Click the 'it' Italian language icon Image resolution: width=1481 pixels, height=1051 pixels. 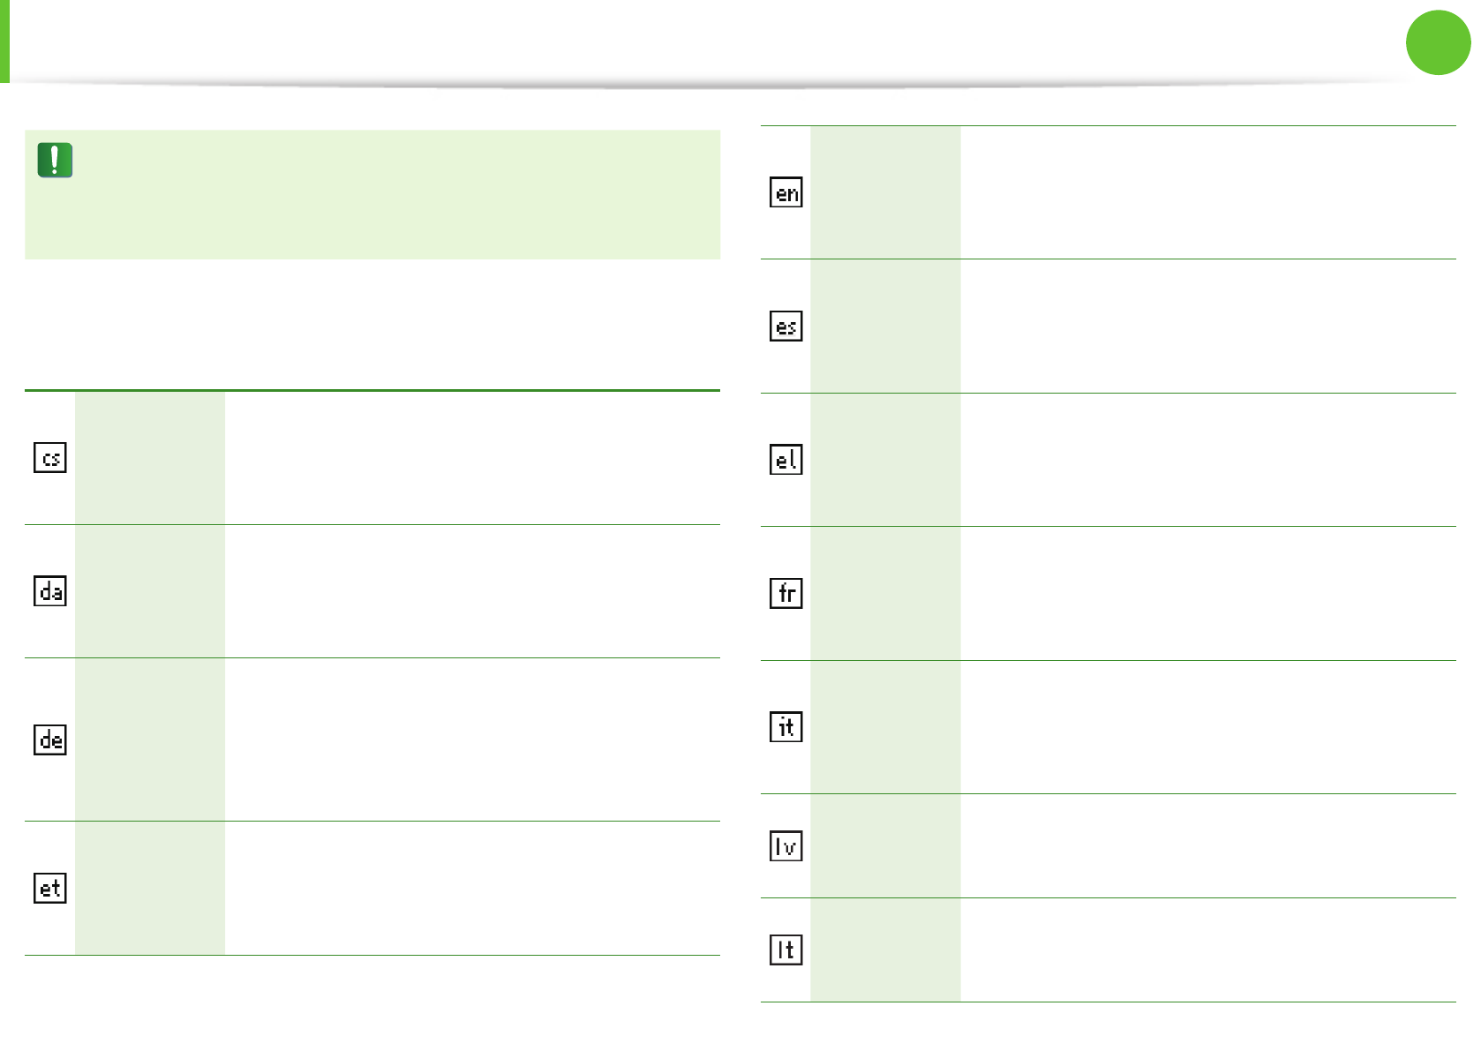(786, 726)
